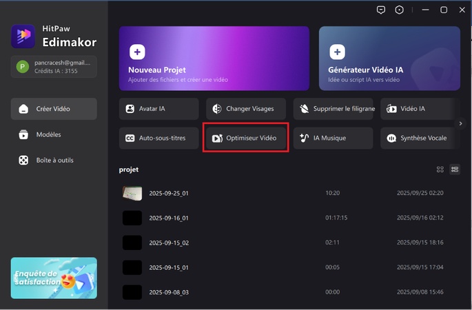
Task: Launch Synthèse Vocale voice tool
Action: [x=418, y=138]
